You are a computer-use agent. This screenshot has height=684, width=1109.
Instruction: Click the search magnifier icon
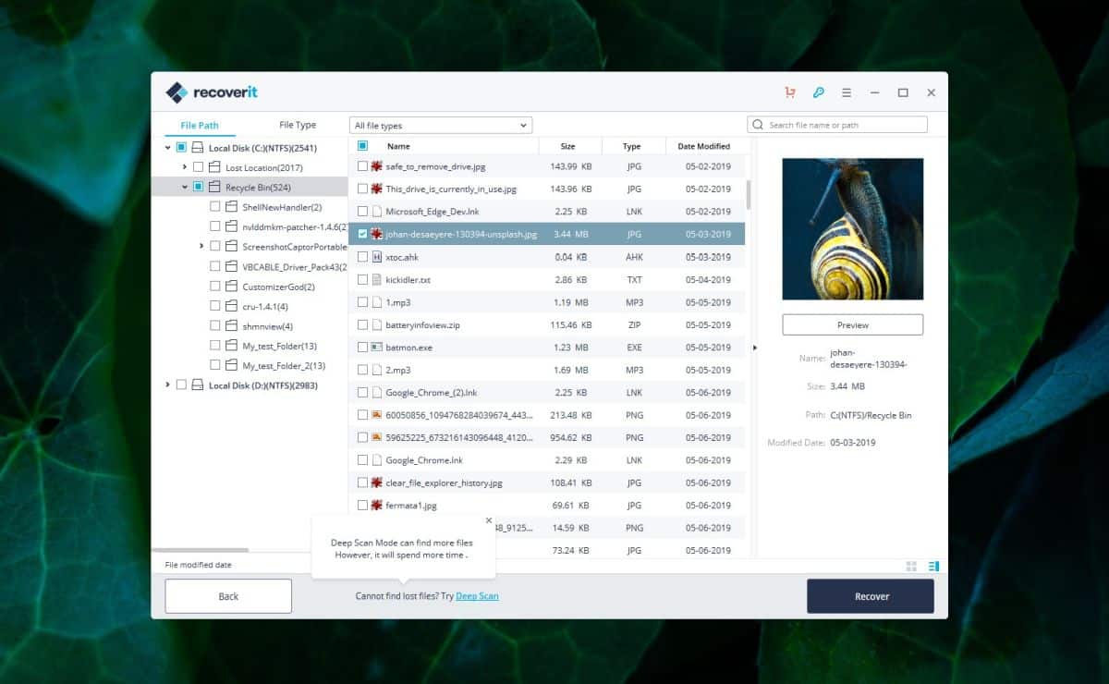point(758,124)
